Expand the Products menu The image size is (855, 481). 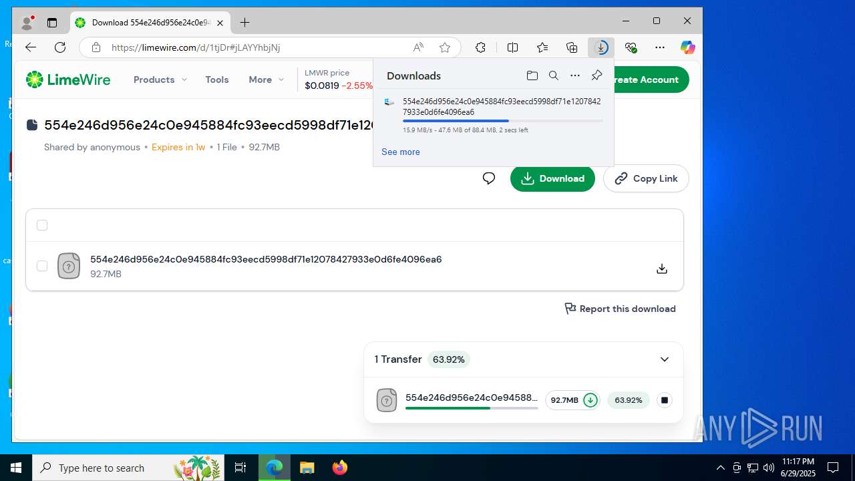pos(160,79)
